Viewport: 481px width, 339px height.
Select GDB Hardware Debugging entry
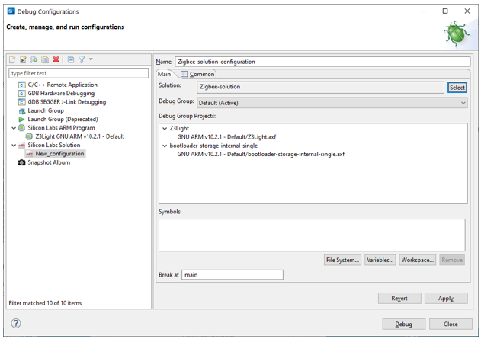pyautogui.click(x=61, y=93)
